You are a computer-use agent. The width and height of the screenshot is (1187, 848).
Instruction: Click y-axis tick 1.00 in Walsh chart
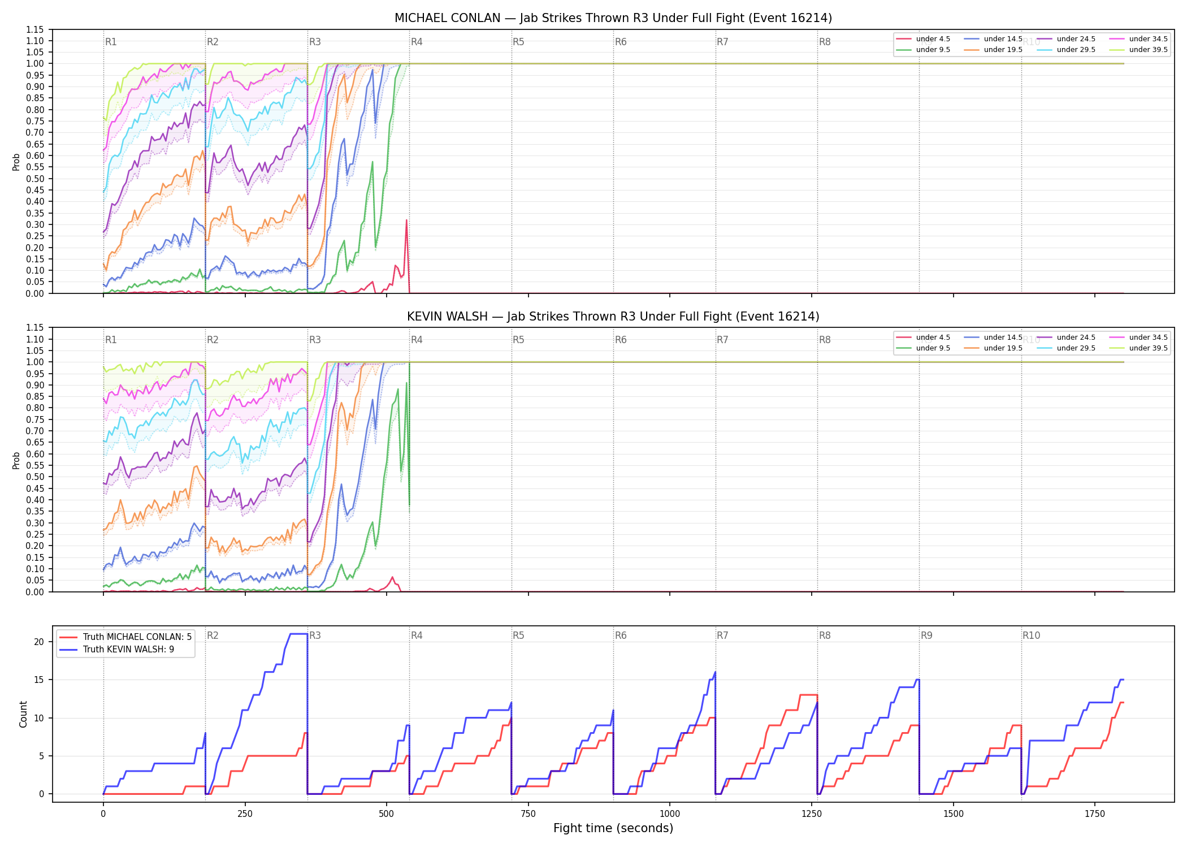click(x=35, y=362)
